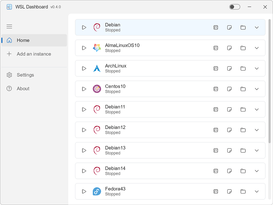Click the note icon in Debian11 row

tap(230, 109)
